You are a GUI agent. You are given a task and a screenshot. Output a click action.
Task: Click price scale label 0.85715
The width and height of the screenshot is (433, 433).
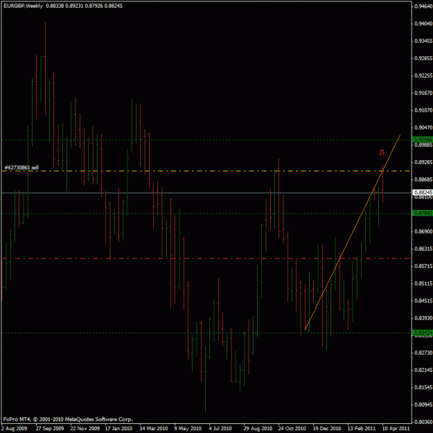tap(423, 266)
